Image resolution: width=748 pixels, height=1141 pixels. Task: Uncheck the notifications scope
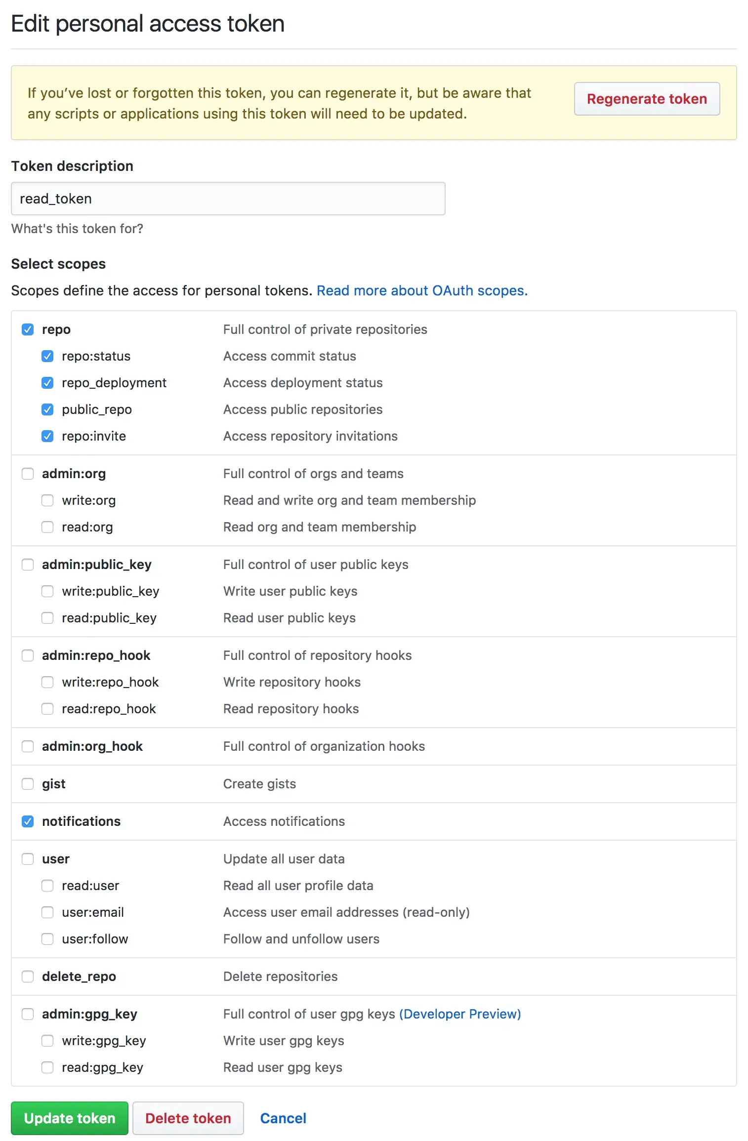pyautogui.click(x=28, y=821)
